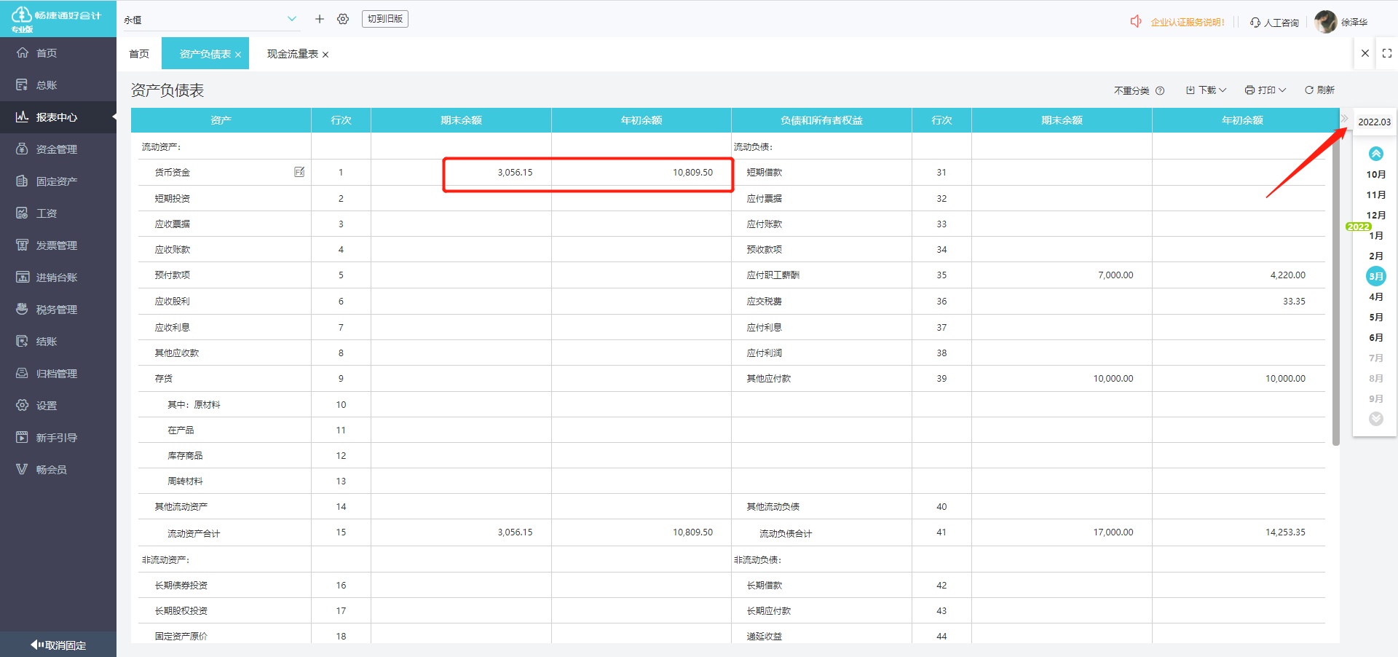Screen dimensions: 1398x657
Task: Click the plus icon to add account set
Action: point(319,19)
